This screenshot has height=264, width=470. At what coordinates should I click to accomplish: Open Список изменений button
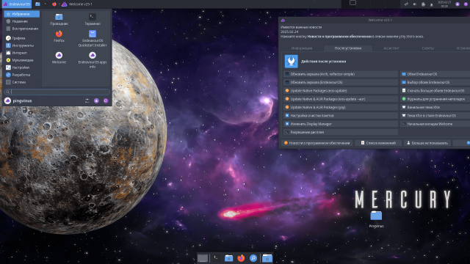point(378,143)
